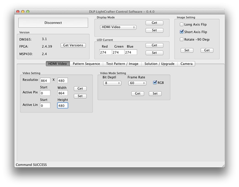Click the green zoom window button
239x187 pixels.
click(28, 12)
